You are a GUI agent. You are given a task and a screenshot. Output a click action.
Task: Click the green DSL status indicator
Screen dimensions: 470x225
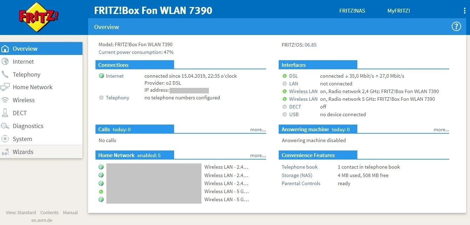click(285, 76)
